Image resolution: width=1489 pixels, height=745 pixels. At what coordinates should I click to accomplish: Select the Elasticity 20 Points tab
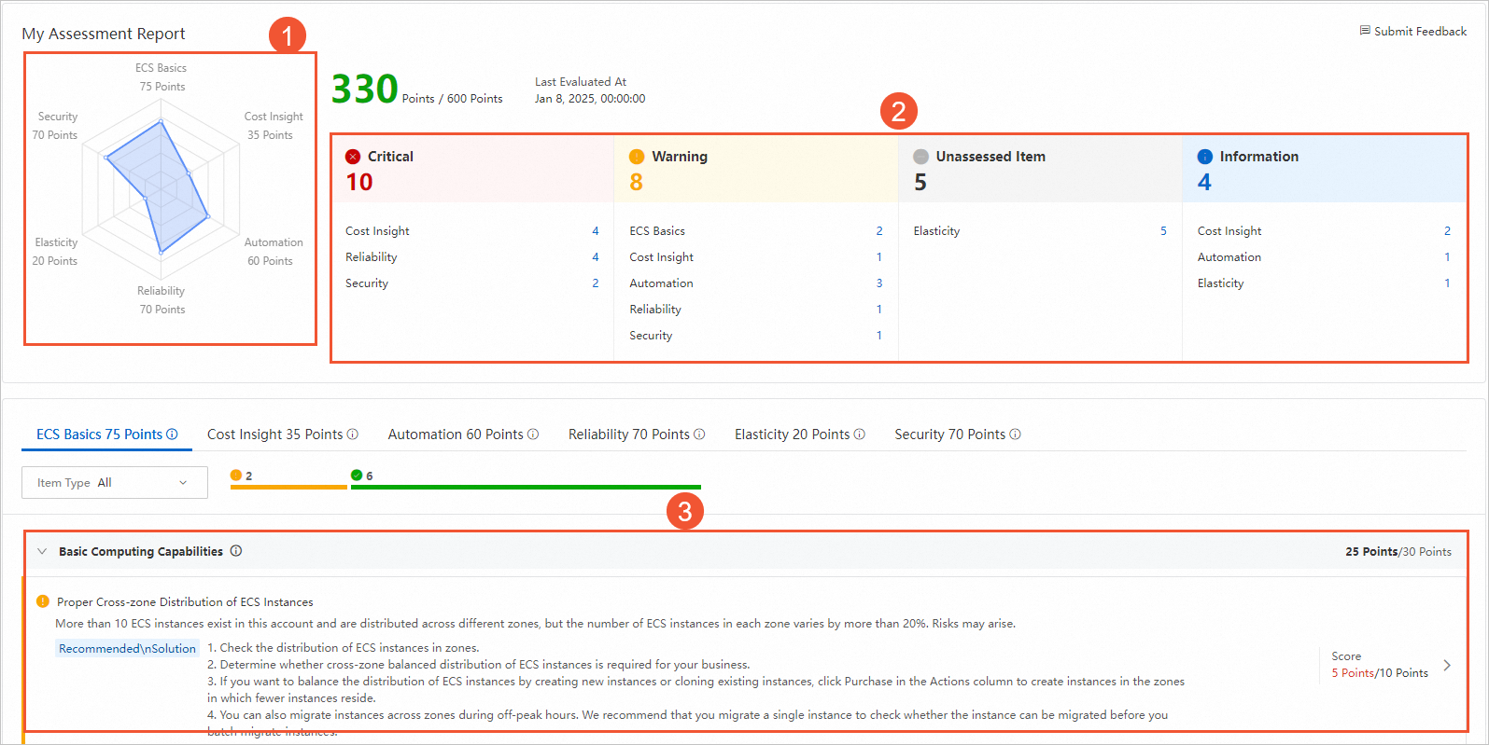pyautogui.click(x=799, y=435)
